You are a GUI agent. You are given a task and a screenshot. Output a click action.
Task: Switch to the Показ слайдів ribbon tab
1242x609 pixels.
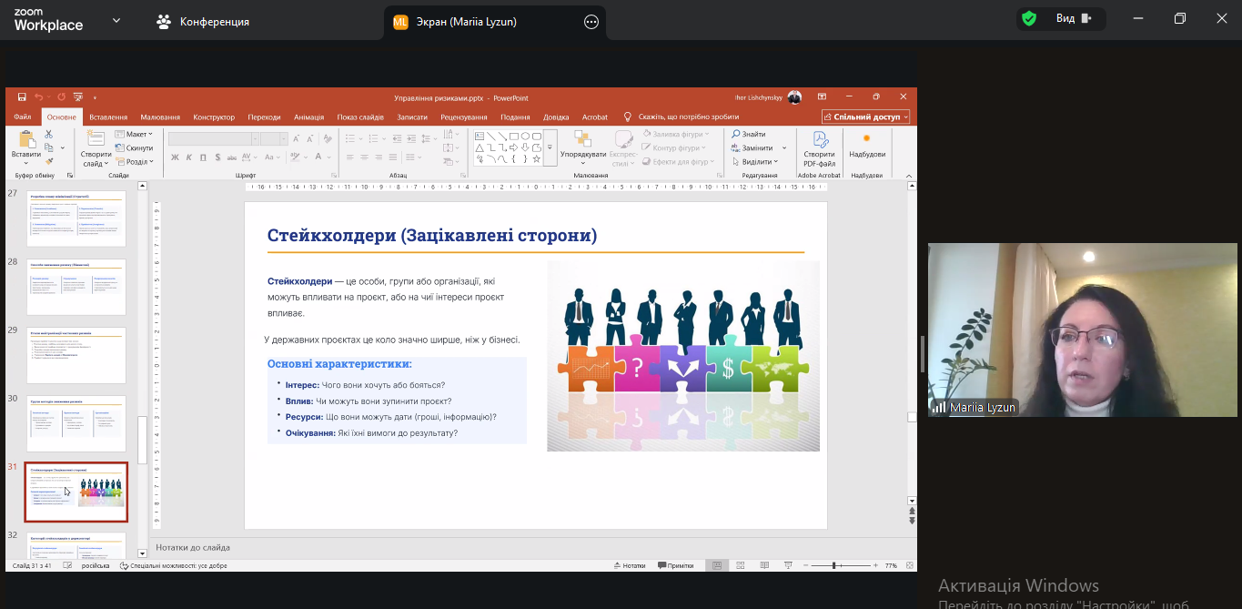pos(360,117)
